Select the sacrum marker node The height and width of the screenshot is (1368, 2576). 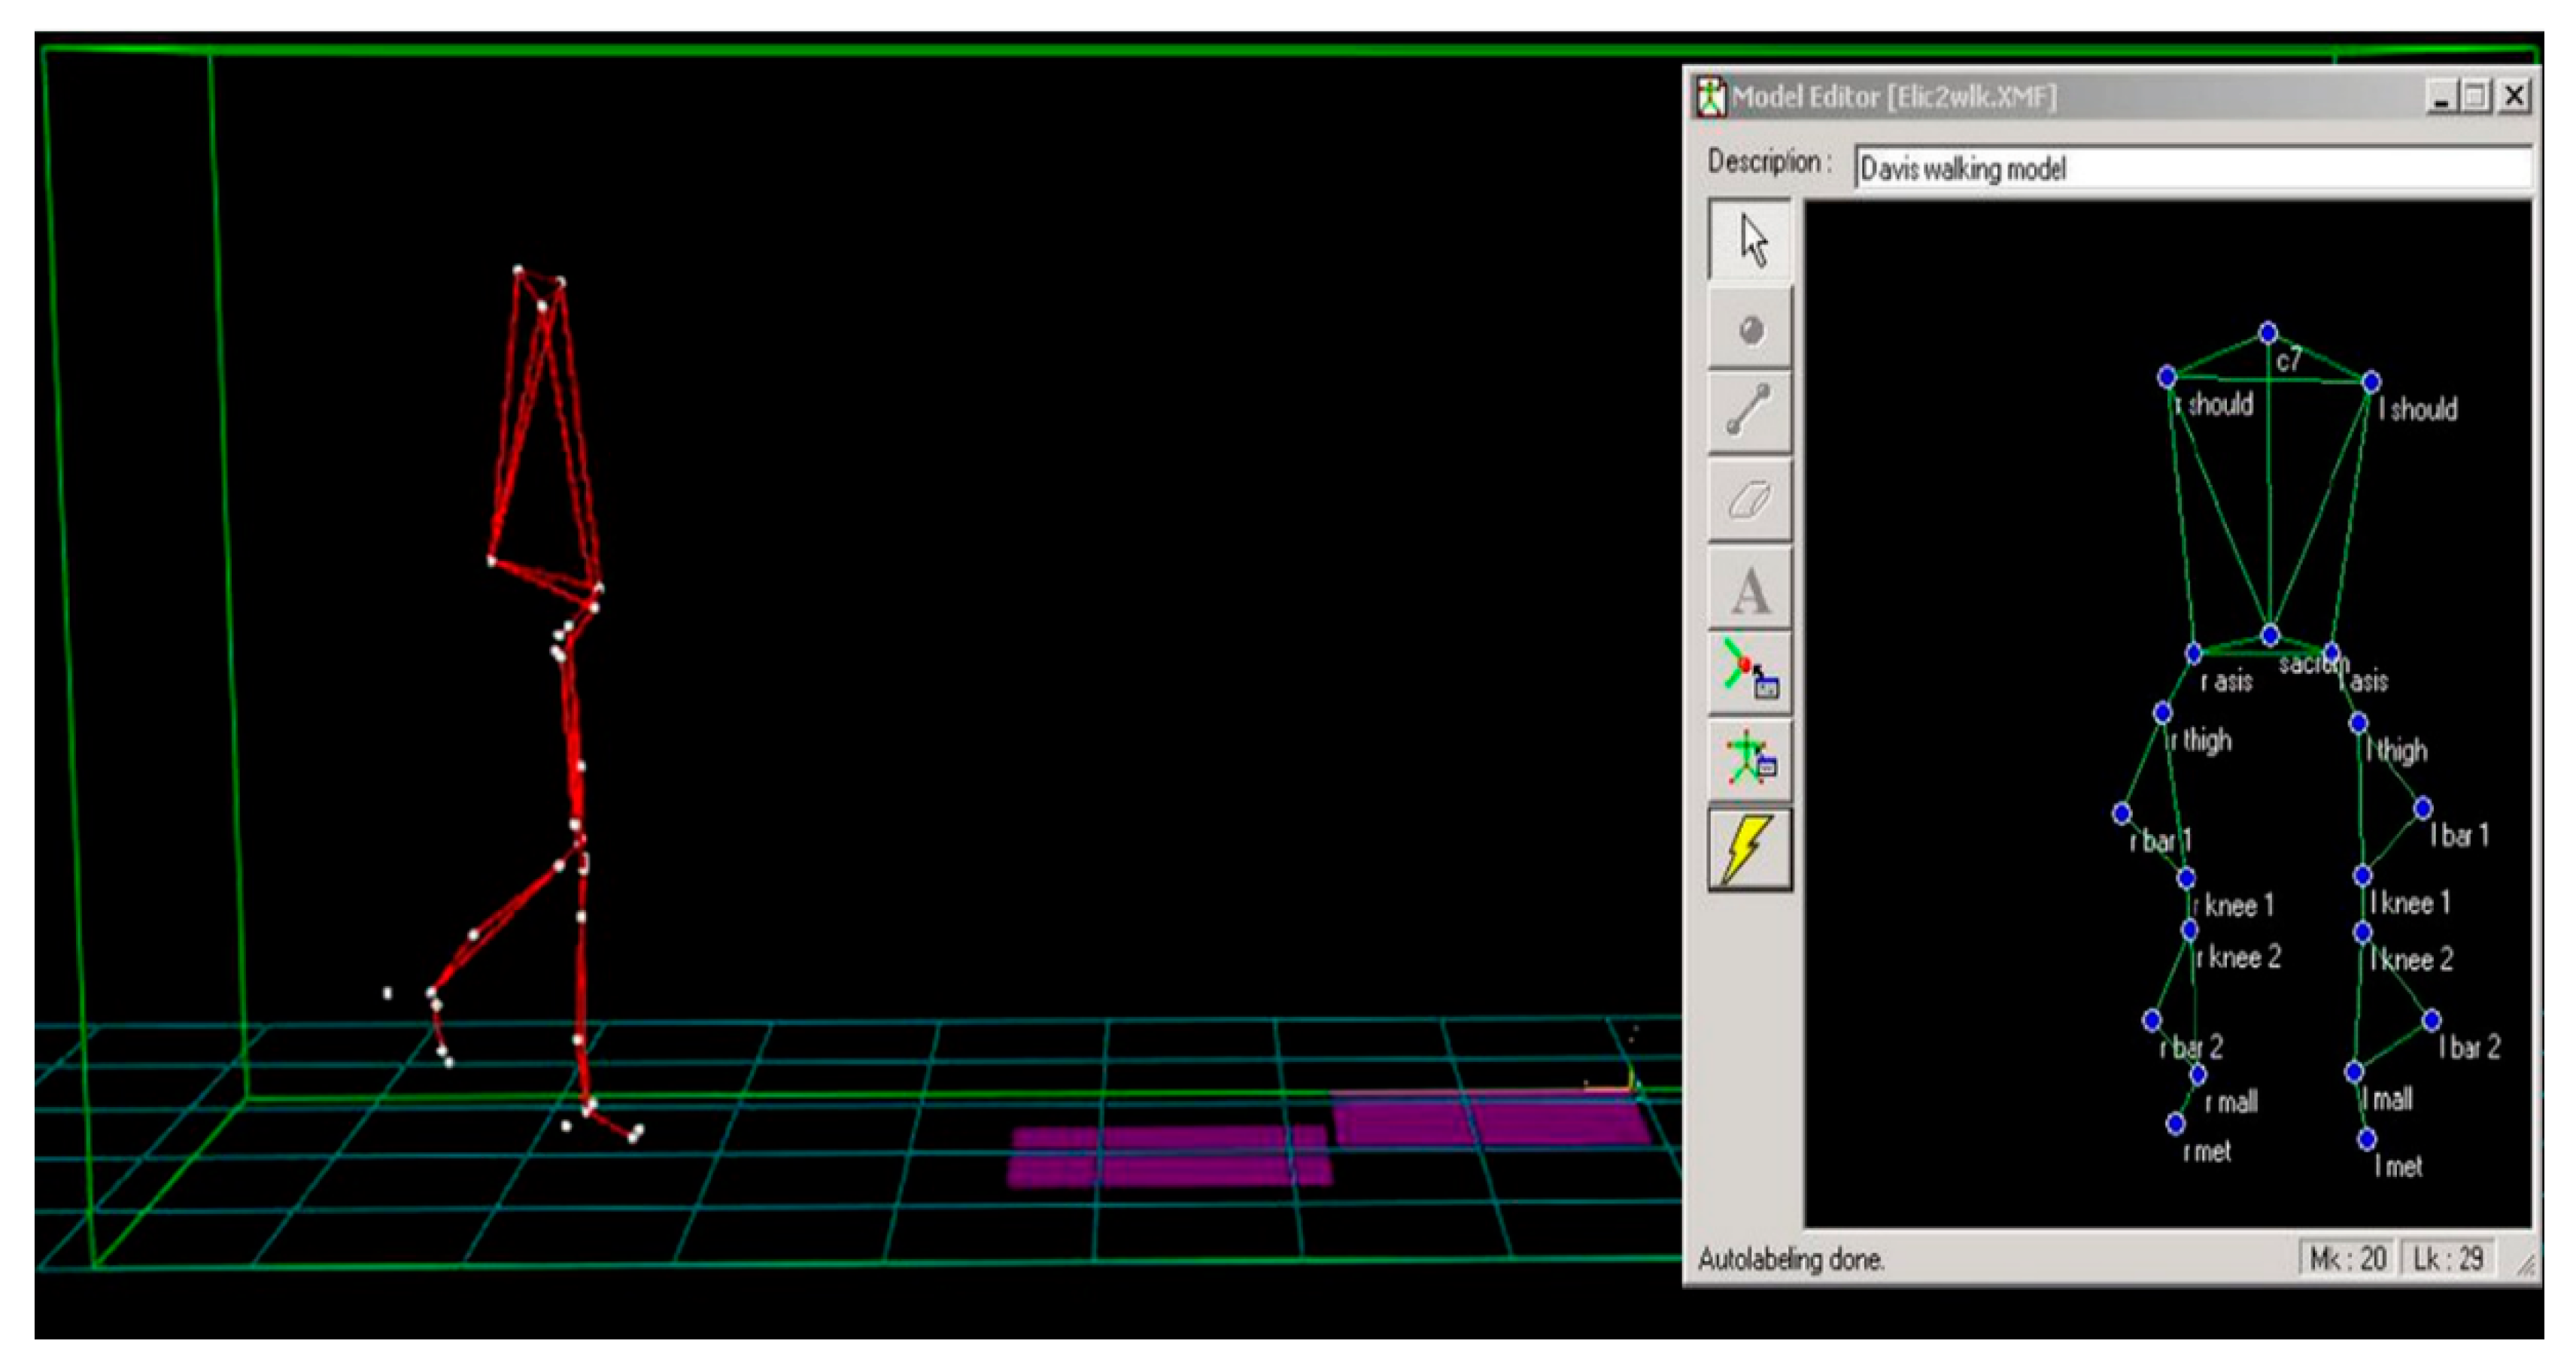tap(2270, 635)
